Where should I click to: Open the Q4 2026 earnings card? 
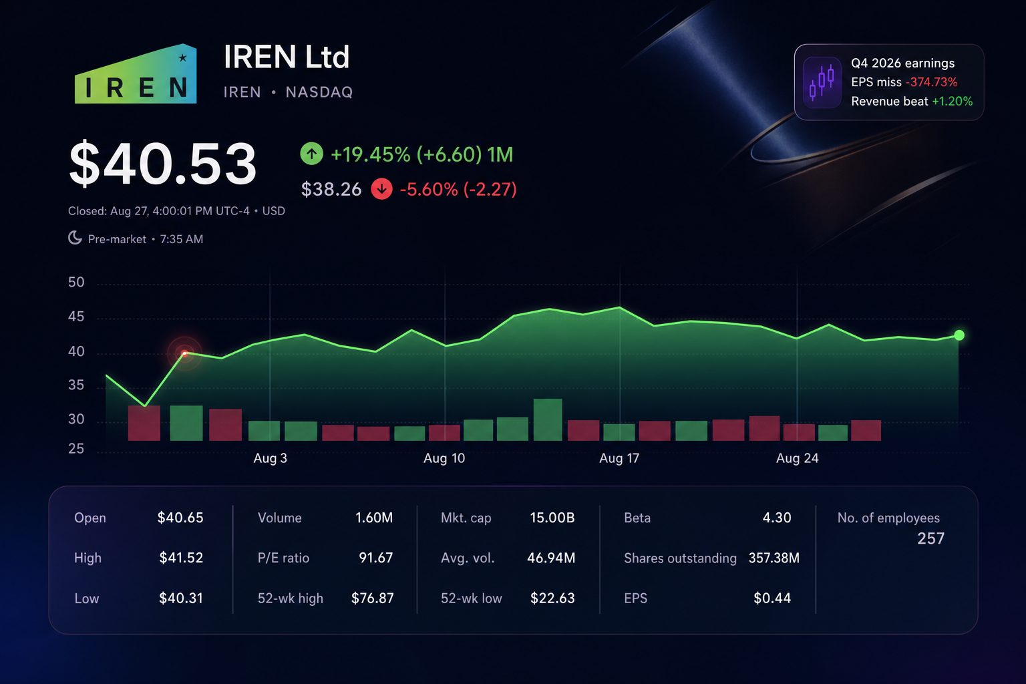(x=888, y=82)
